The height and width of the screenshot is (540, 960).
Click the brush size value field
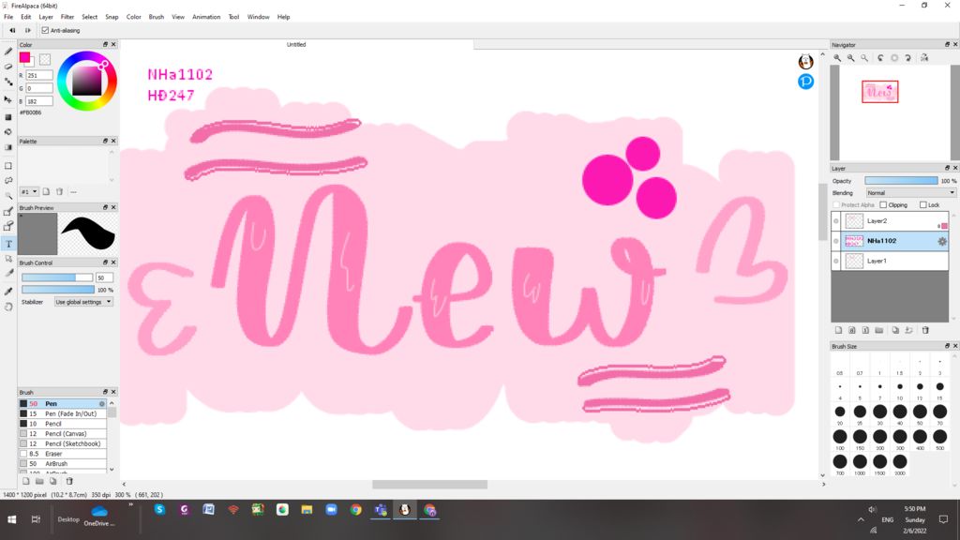(104, 277)
